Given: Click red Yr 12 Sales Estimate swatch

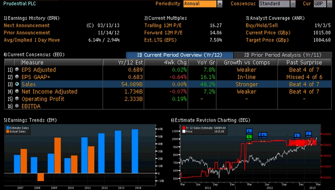Looking at the screenshot, I should click(184, 128).
